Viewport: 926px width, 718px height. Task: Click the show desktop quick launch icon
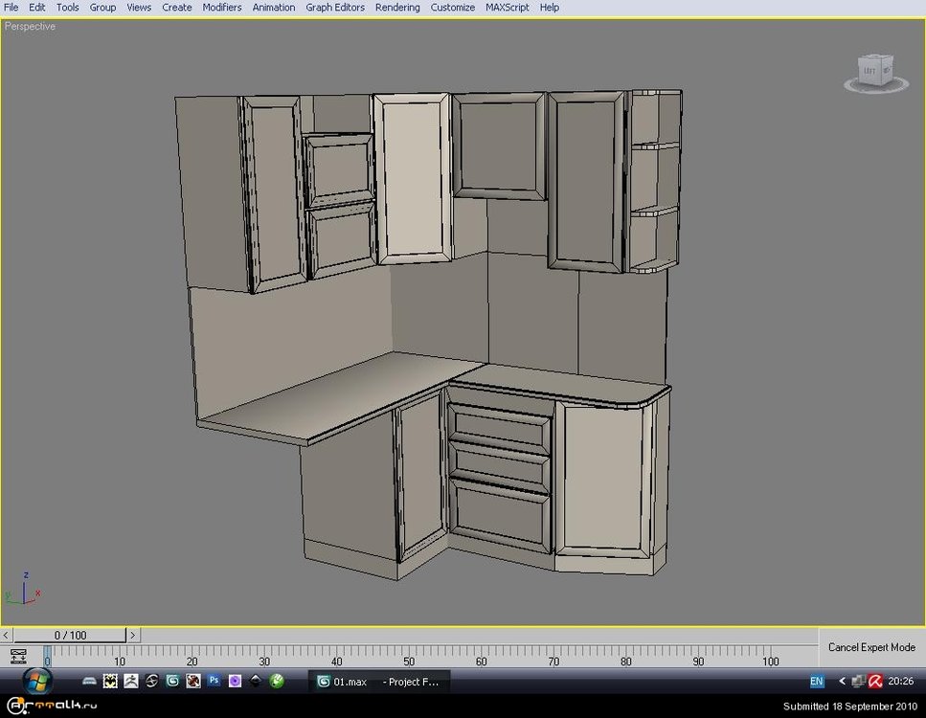tap(89, 682)
